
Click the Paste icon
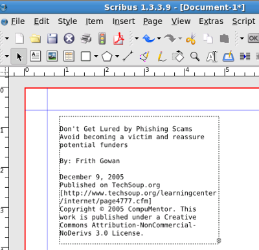point(225,39)
